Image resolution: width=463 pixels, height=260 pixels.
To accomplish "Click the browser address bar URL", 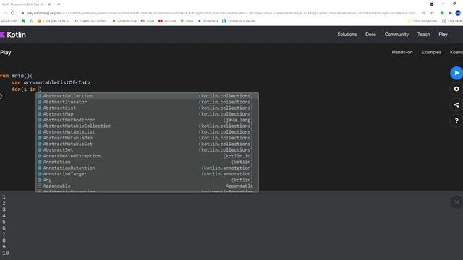I will pos(221,13).
